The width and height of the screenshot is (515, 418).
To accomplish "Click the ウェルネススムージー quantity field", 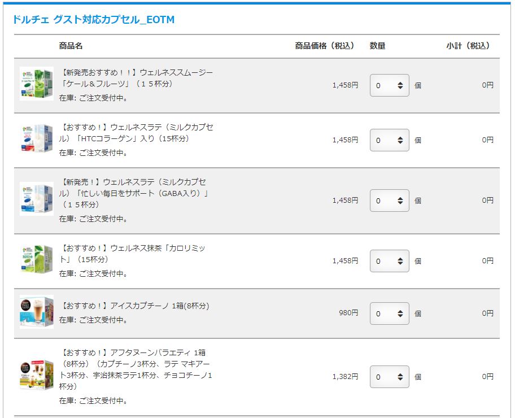I will click(390, 85).
